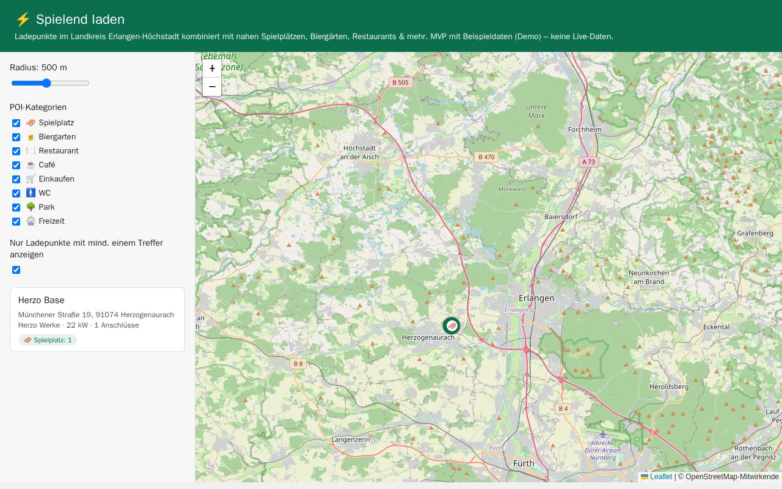The image size is (782, 489).
Task: Toggle the Einkaufen category checkbox
Action: 16,179
